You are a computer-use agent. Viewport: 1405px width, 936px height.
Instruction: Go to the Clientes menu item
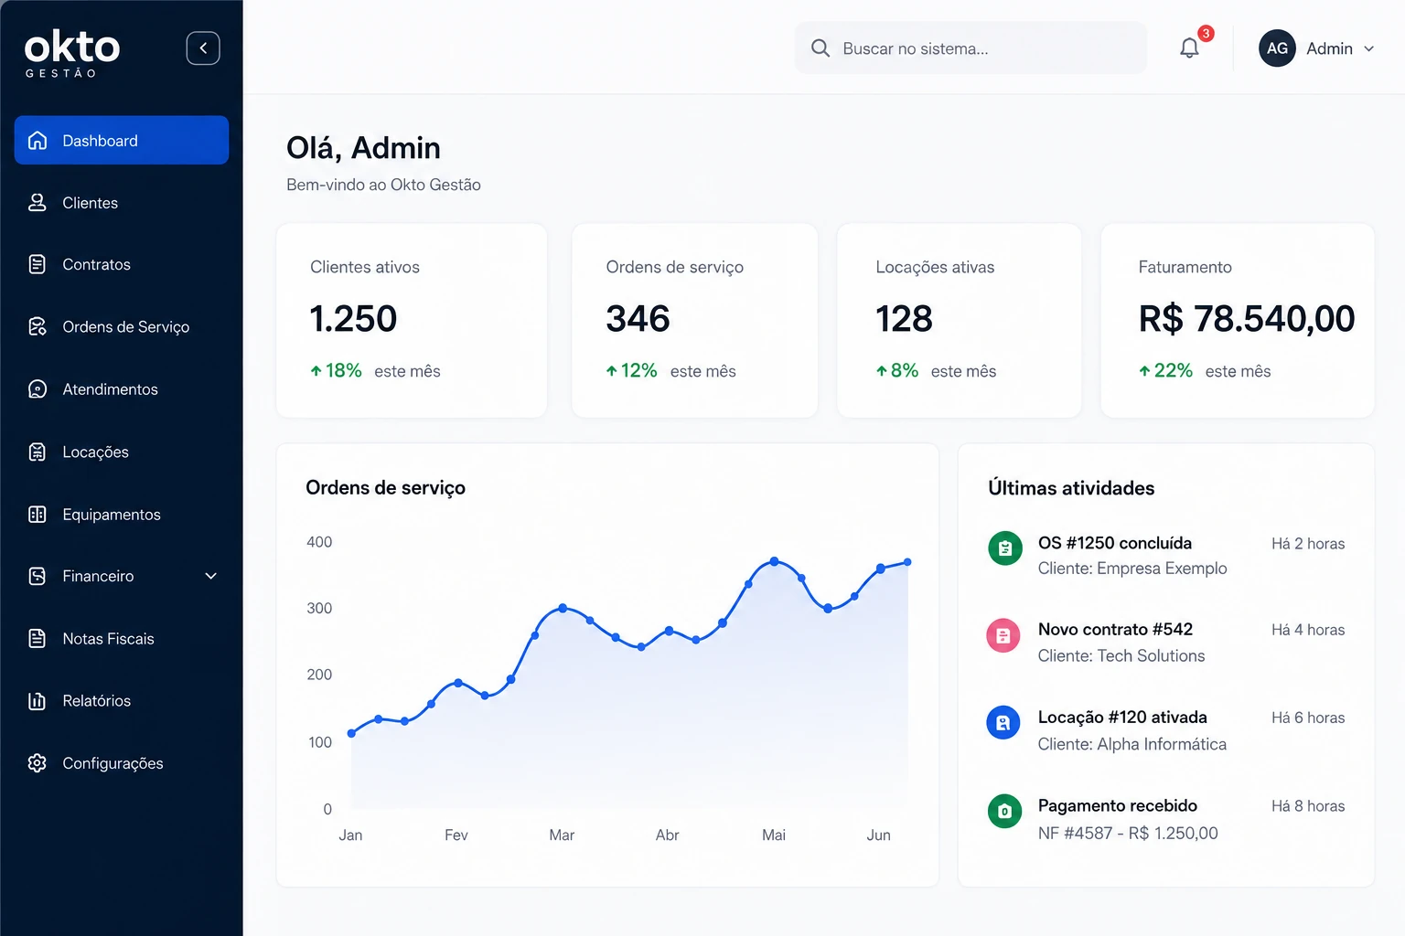click(x=122, y=202)
